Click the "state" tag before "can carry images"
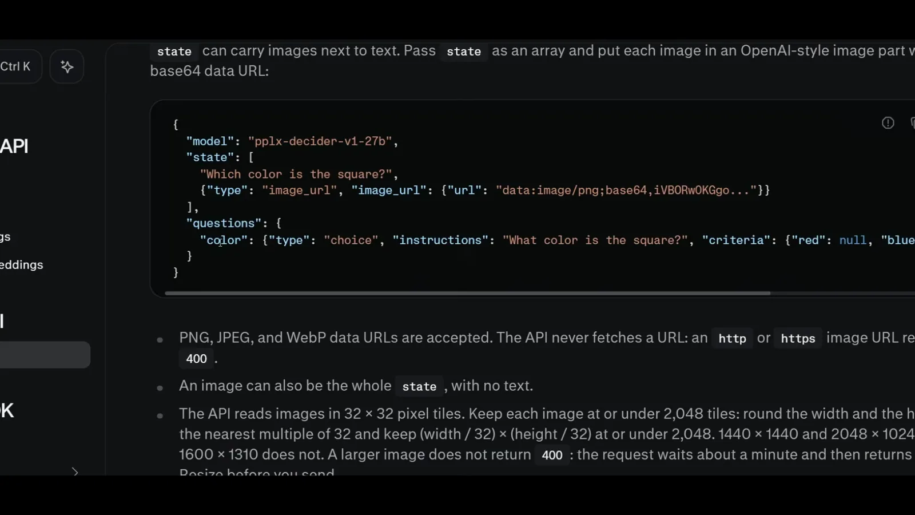Image resolution: width=915 pixels, height=515 pixels. pos(174,51)
